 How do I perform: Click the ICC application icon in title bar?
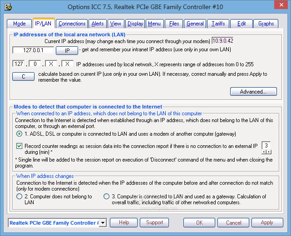click(8, 7)
